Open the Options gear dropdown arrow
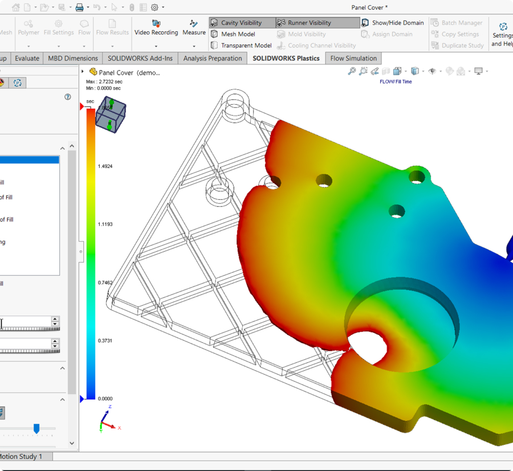 coord(163,7)
